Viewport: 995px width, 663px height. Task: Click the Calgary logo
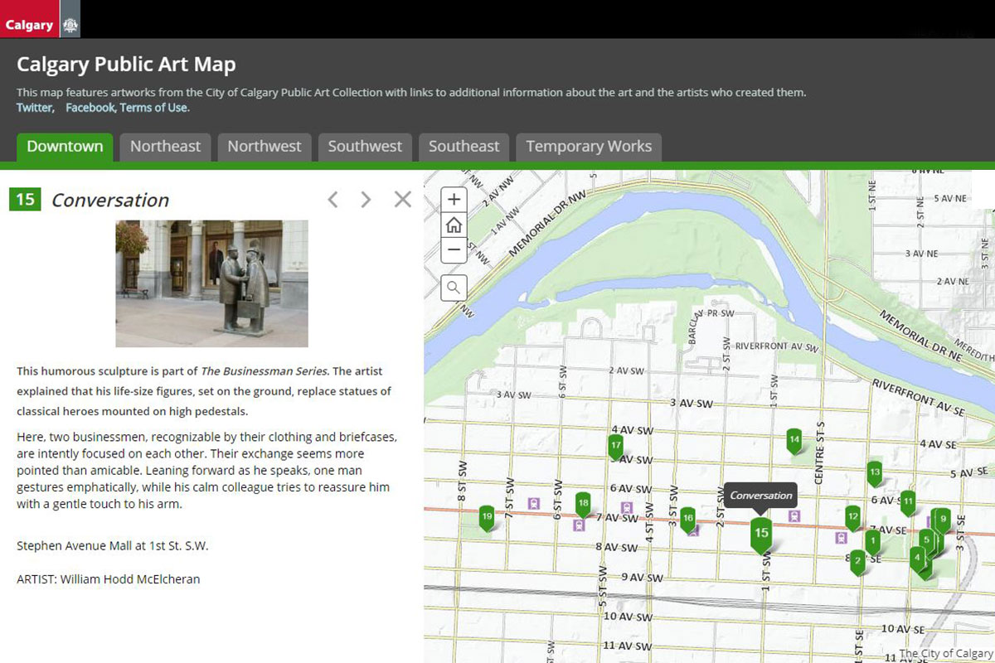pyautogui.click(x=40, y=19)
